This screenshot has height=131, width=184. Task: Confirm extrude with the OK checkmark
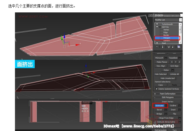coord(83,111)
